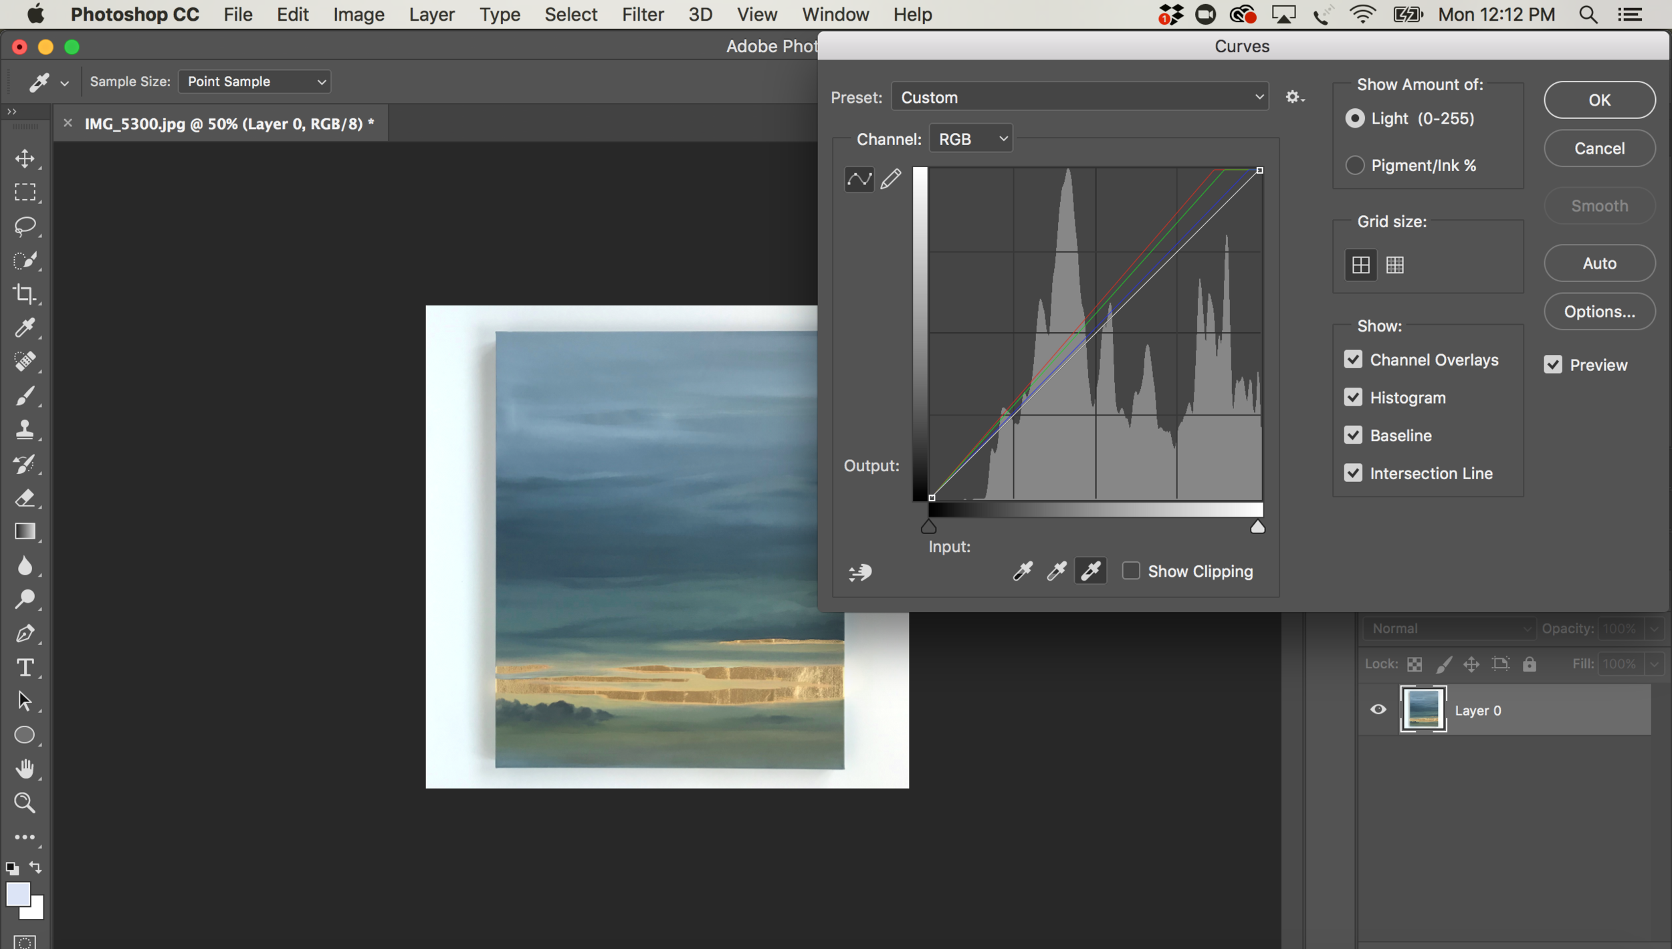Activate the on-image adjustment hand tool
This screenshot has height=949, width=1672.
pyautogui.click(x=860, y=572)
